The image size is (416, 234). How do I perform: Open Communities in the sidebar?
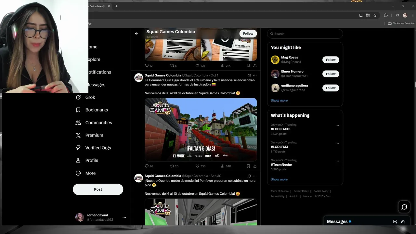(94, 123)
